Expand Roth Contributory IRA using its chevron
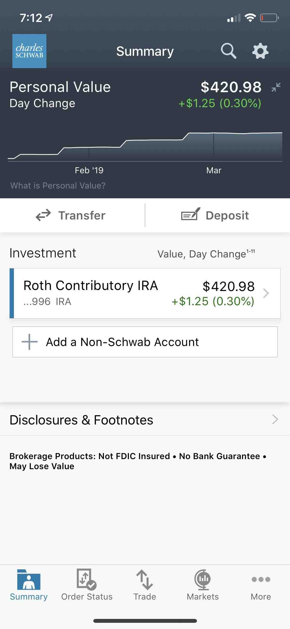The width and height of the screenshot is (290, 629). click(x=266, y=293)
